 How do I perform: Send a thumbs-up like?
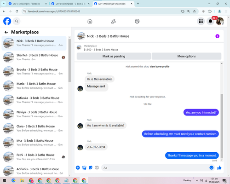coord(219,167)
